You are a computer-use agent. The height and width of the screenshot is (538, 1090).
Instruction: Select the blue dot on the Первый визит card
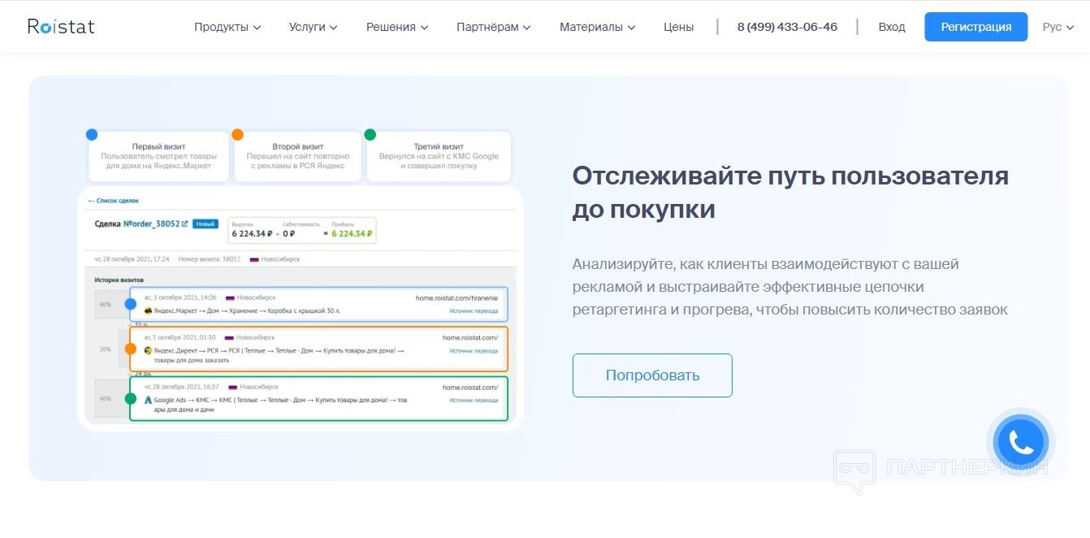(92, 134)
